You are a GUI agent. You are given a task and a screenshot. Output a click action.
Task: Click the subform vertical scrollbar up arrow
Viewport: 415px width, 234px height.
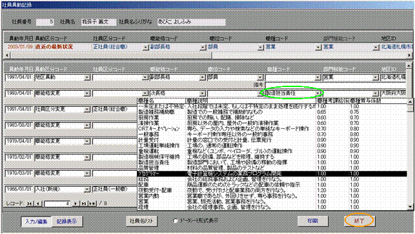tap(409, 64)
